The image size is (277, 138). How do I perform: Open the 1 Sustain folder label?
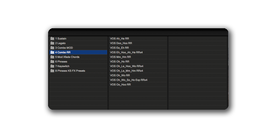pos(61,39)
